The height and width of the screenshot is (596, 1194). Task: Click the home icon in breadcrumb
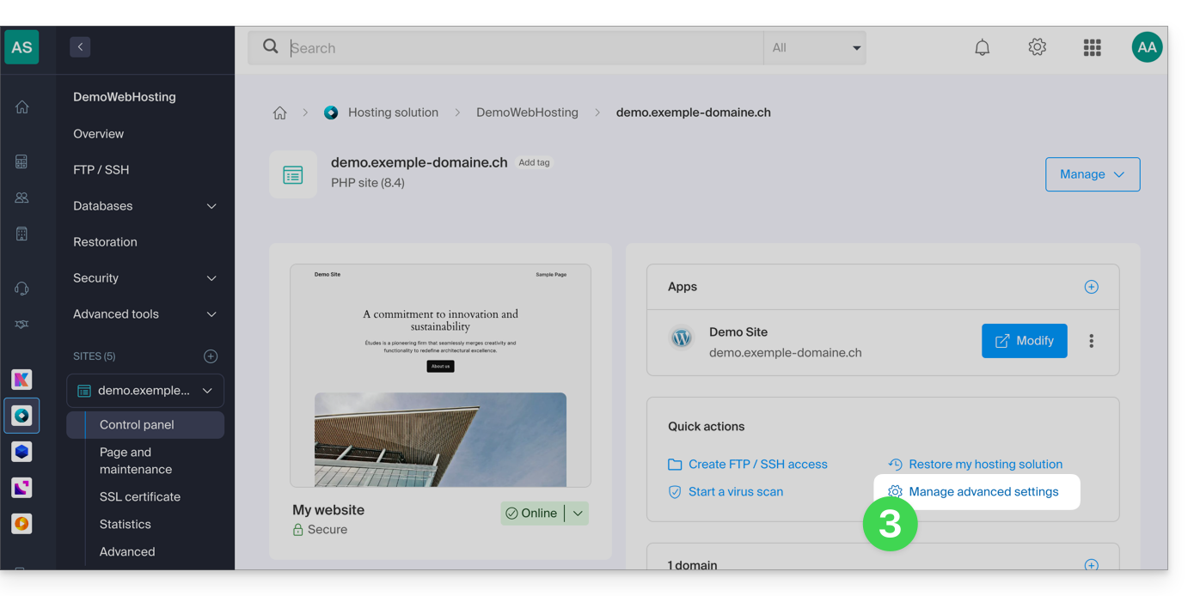(280, 113)
